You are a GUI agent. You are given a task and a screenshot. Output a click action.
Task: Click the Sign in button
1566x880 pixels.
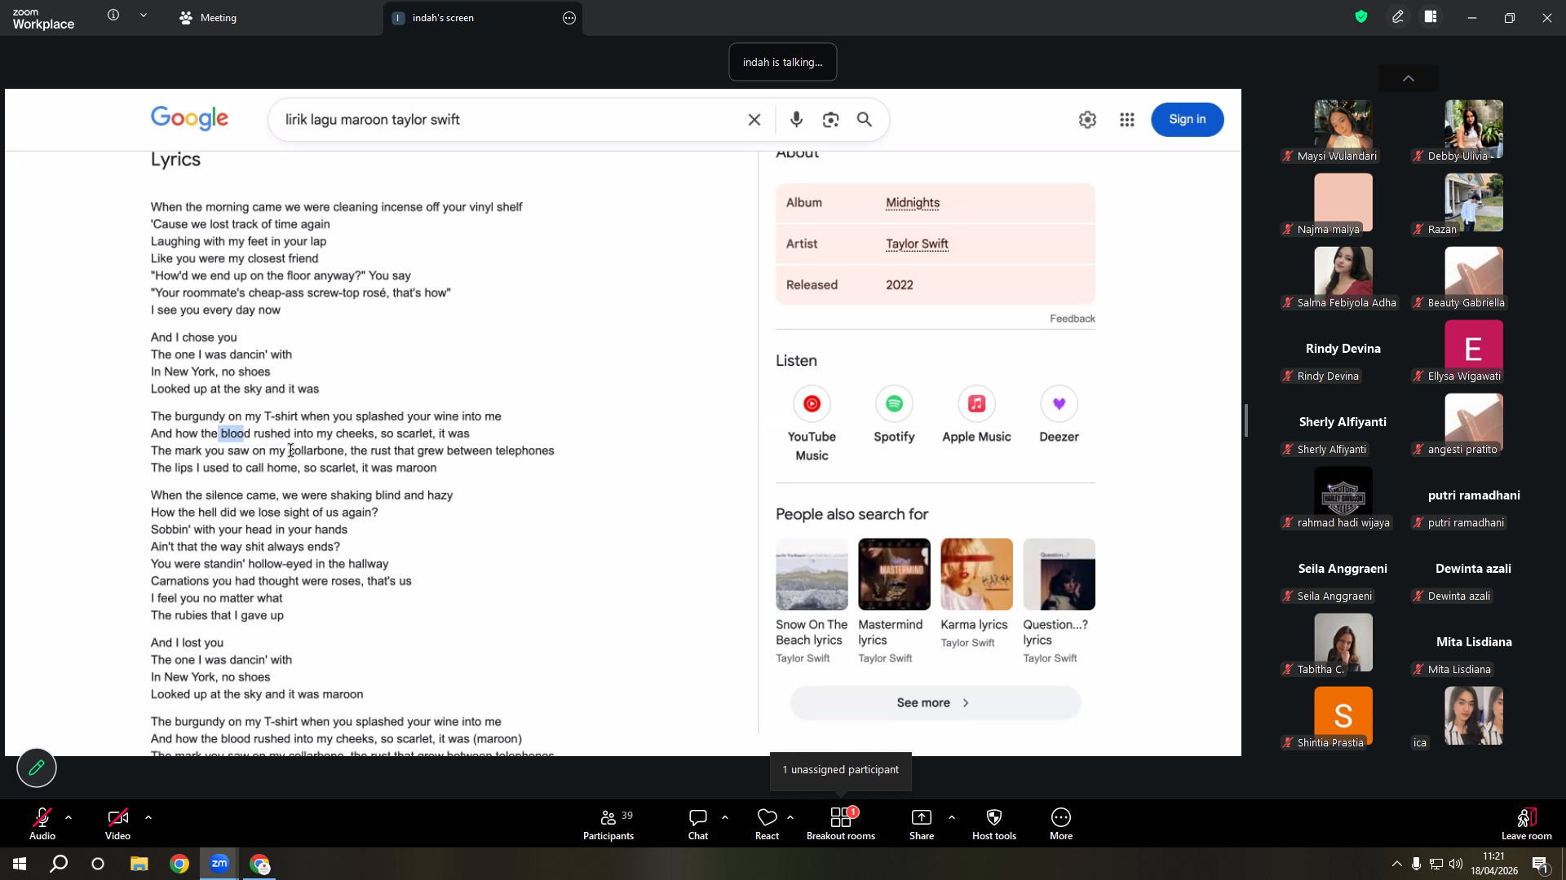point(1188,120)
